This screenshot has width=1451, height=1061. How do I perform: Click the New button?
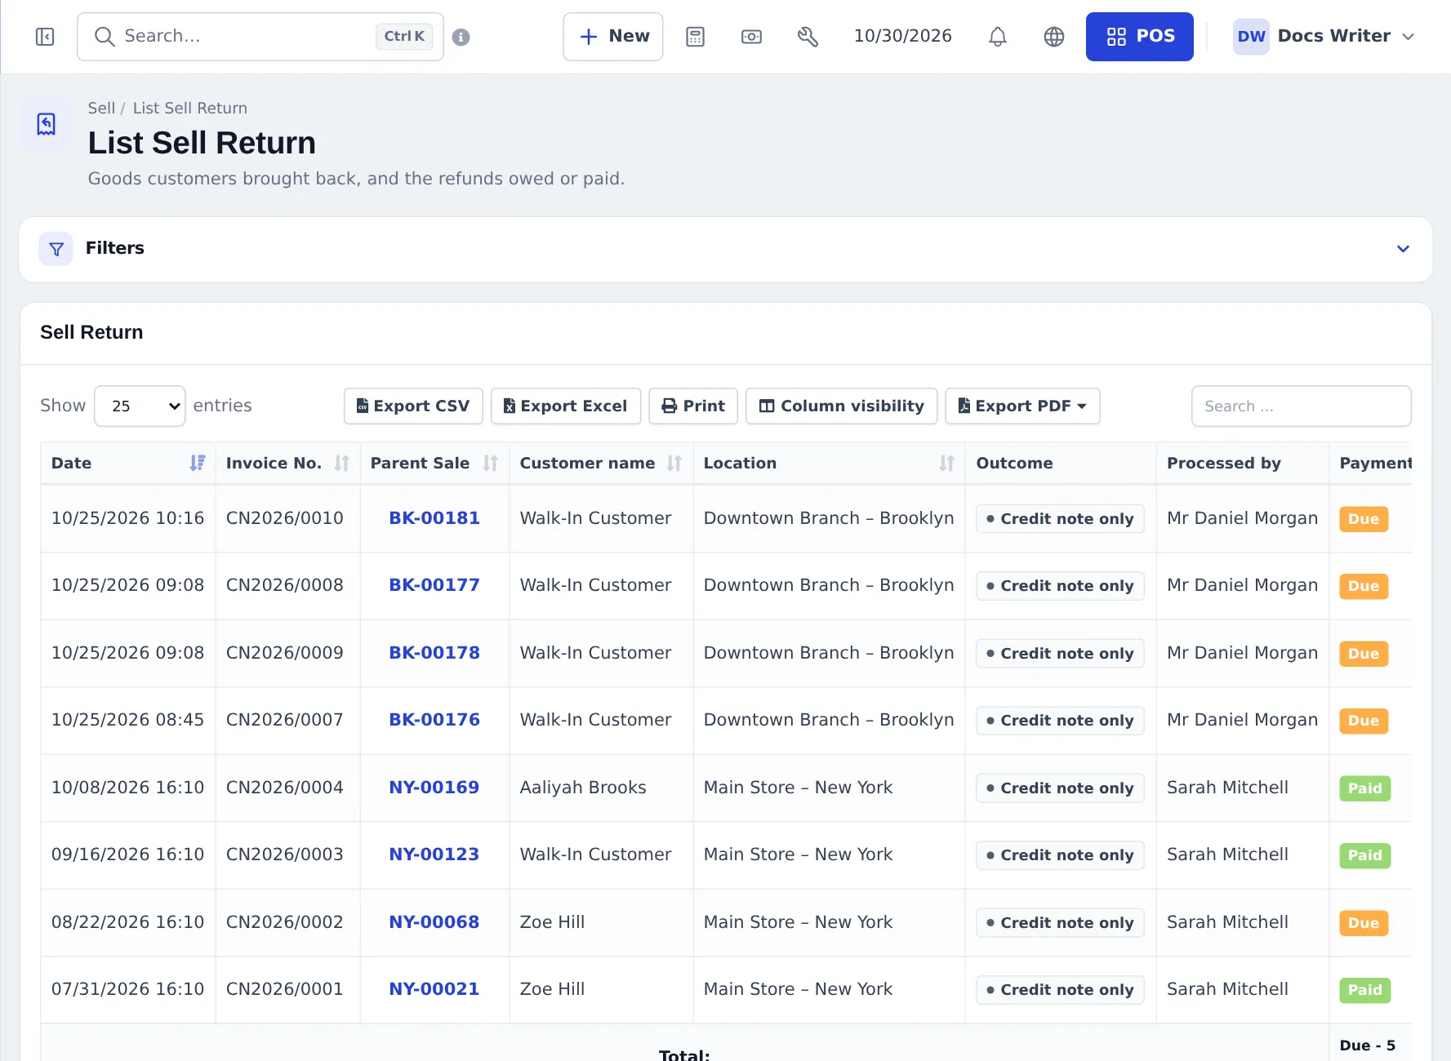point(613,37)
